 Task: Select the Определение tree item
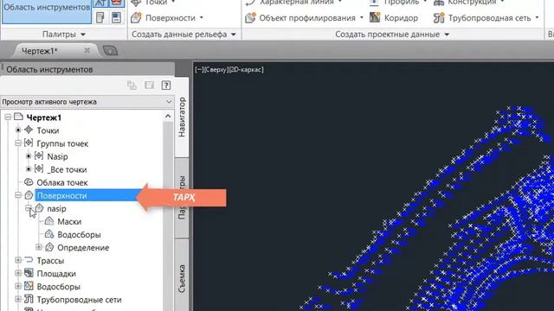(x=83, y=248)
